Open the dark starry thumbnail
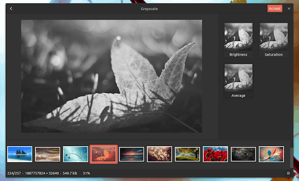 coord(244,154)
